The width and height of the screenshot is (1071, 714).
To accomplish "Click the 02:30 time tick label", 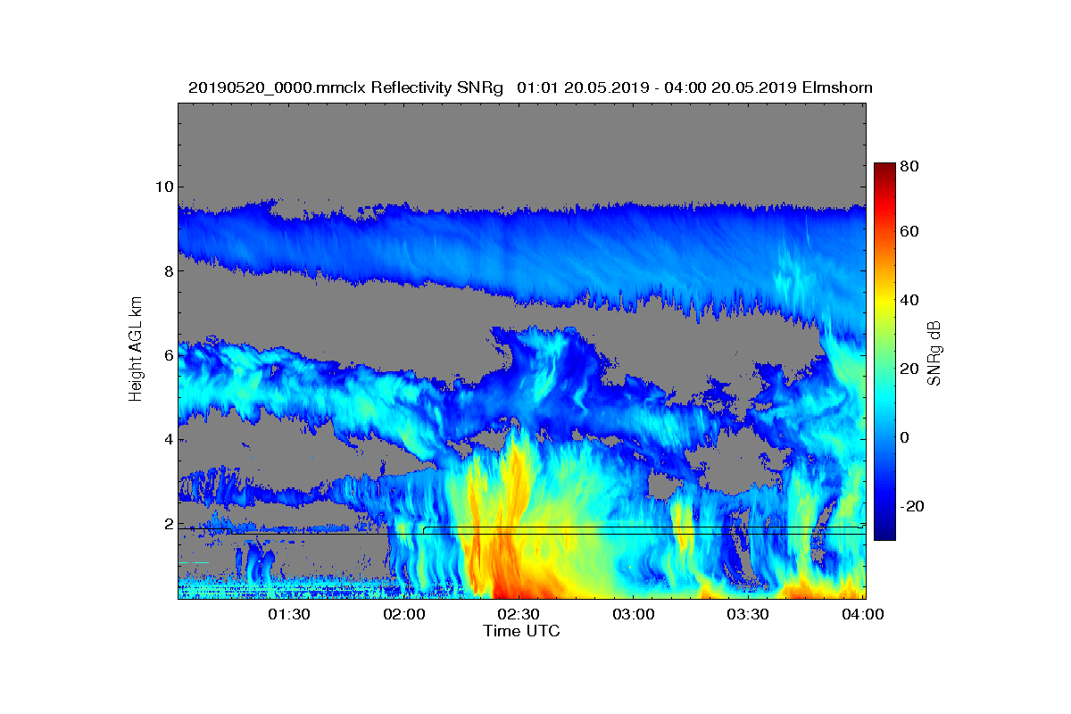I will coord(519,614).
